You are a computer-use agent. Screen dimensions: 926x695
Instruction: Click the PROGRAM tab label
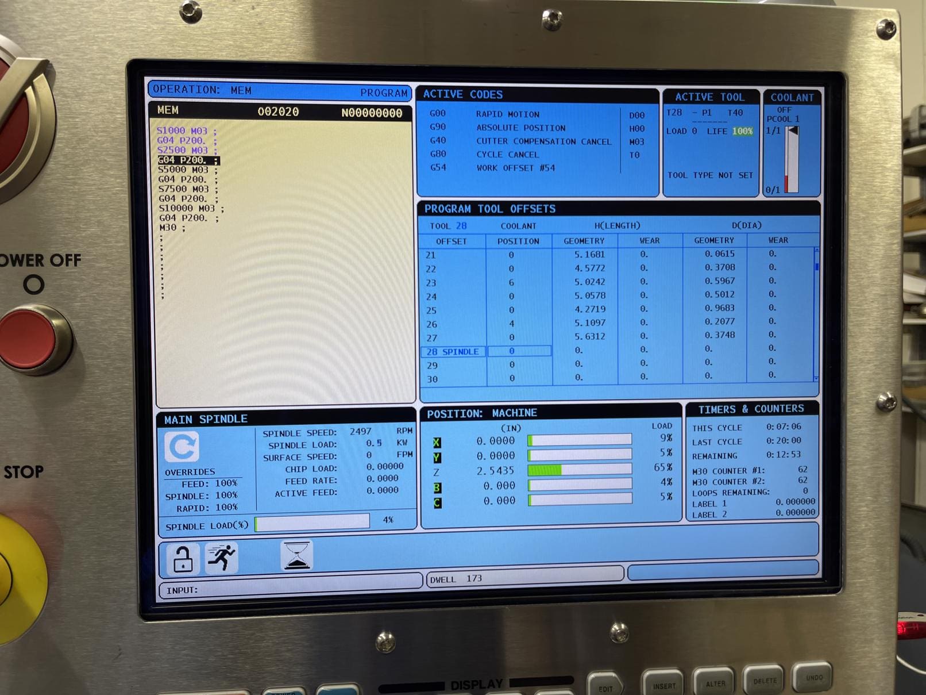384,93
